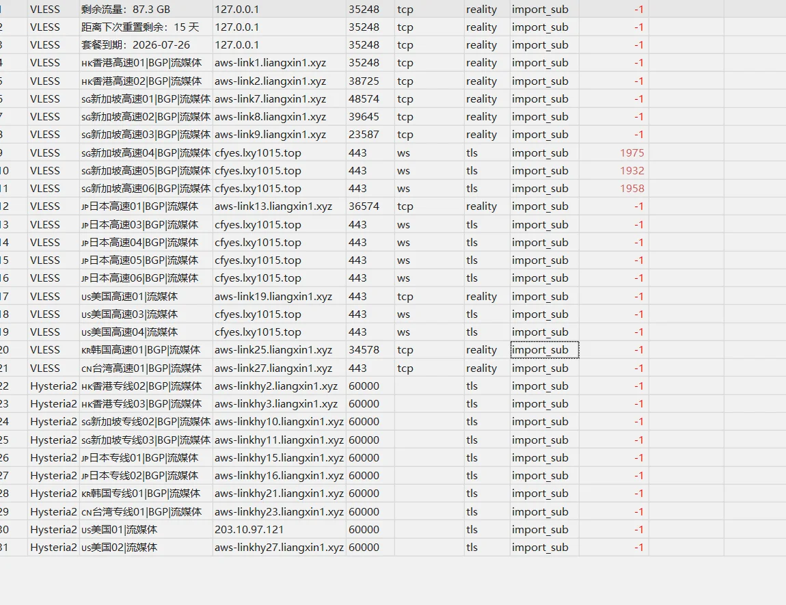Select the 美国高速01|流媒体 server
The image size is (786, 605).
(x=129, y=297)
